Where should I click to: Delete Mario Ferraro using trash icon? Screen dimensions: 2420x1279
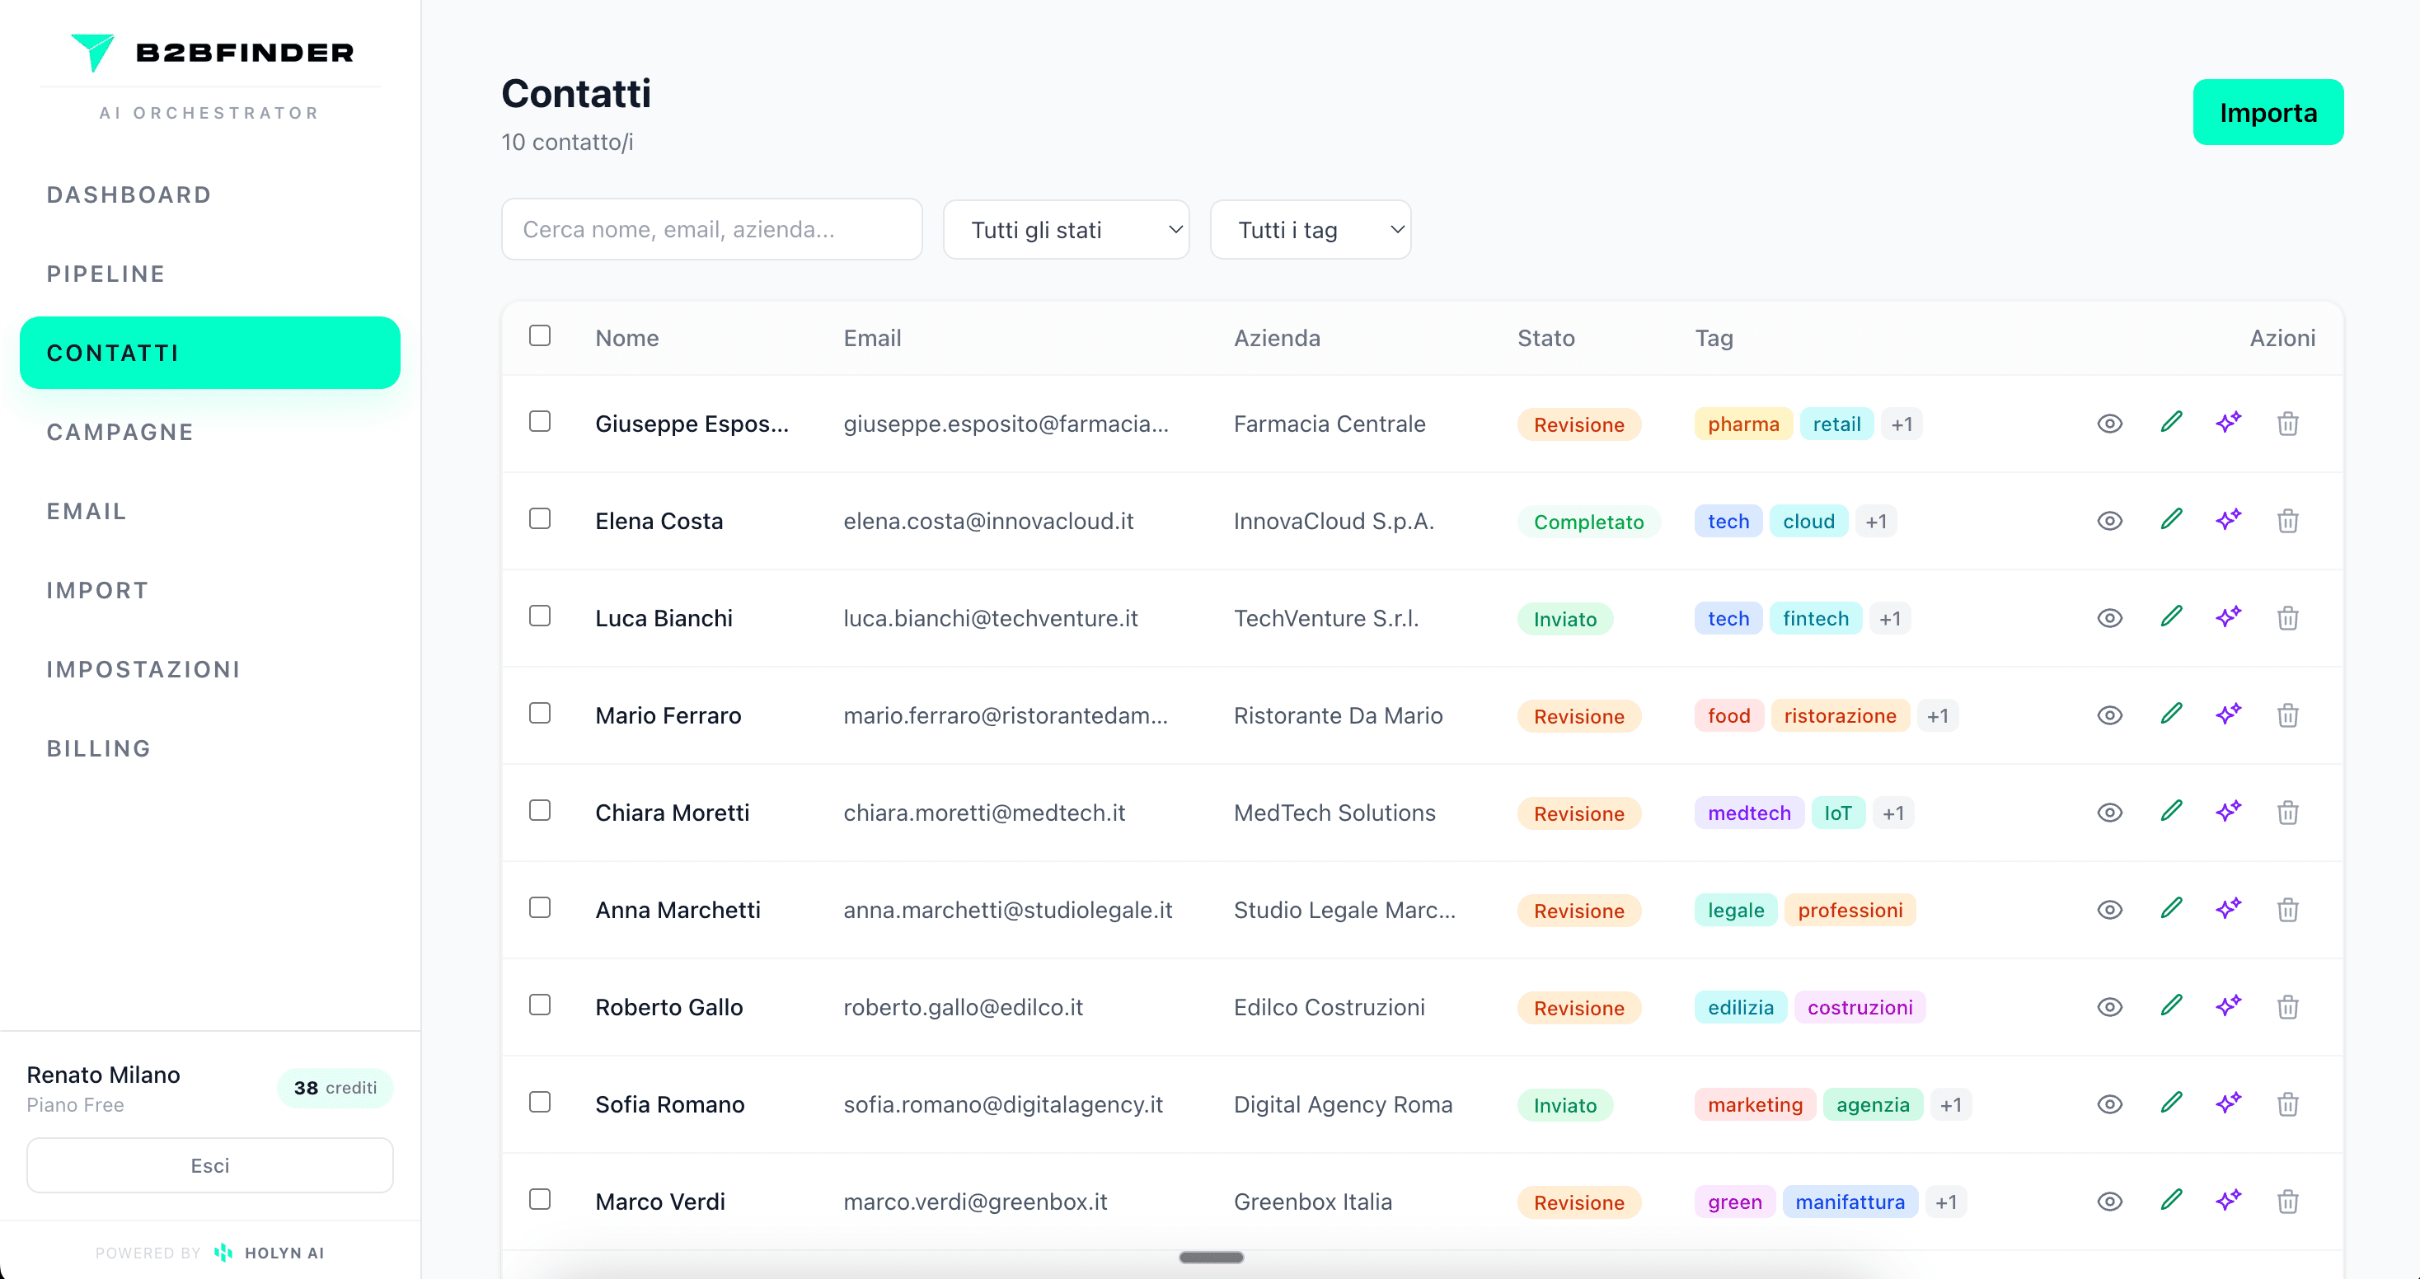(x=2287, y=714)
